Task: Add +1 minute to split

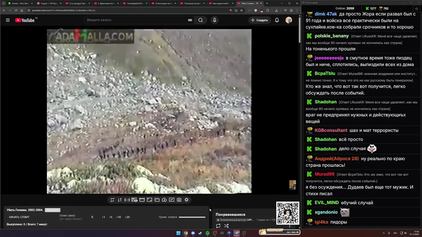Action: (x=104, y=217)
